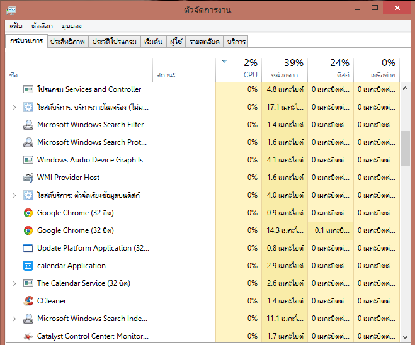Viewport: 415px width, 345px height.
Task: Sort processes by CPU column header
Action: click(x=239, y=69)
